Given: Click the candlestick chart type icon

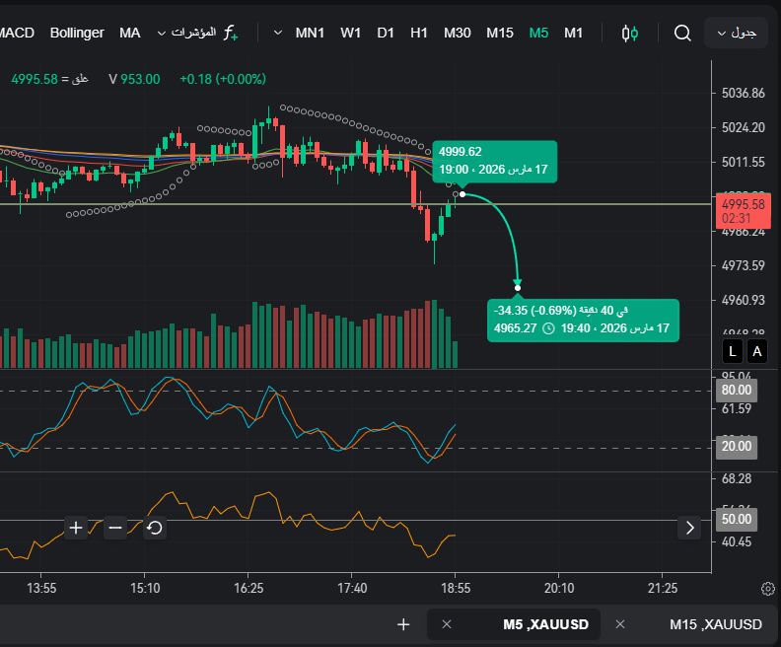Looking at the screenshot, I should 629,33.
